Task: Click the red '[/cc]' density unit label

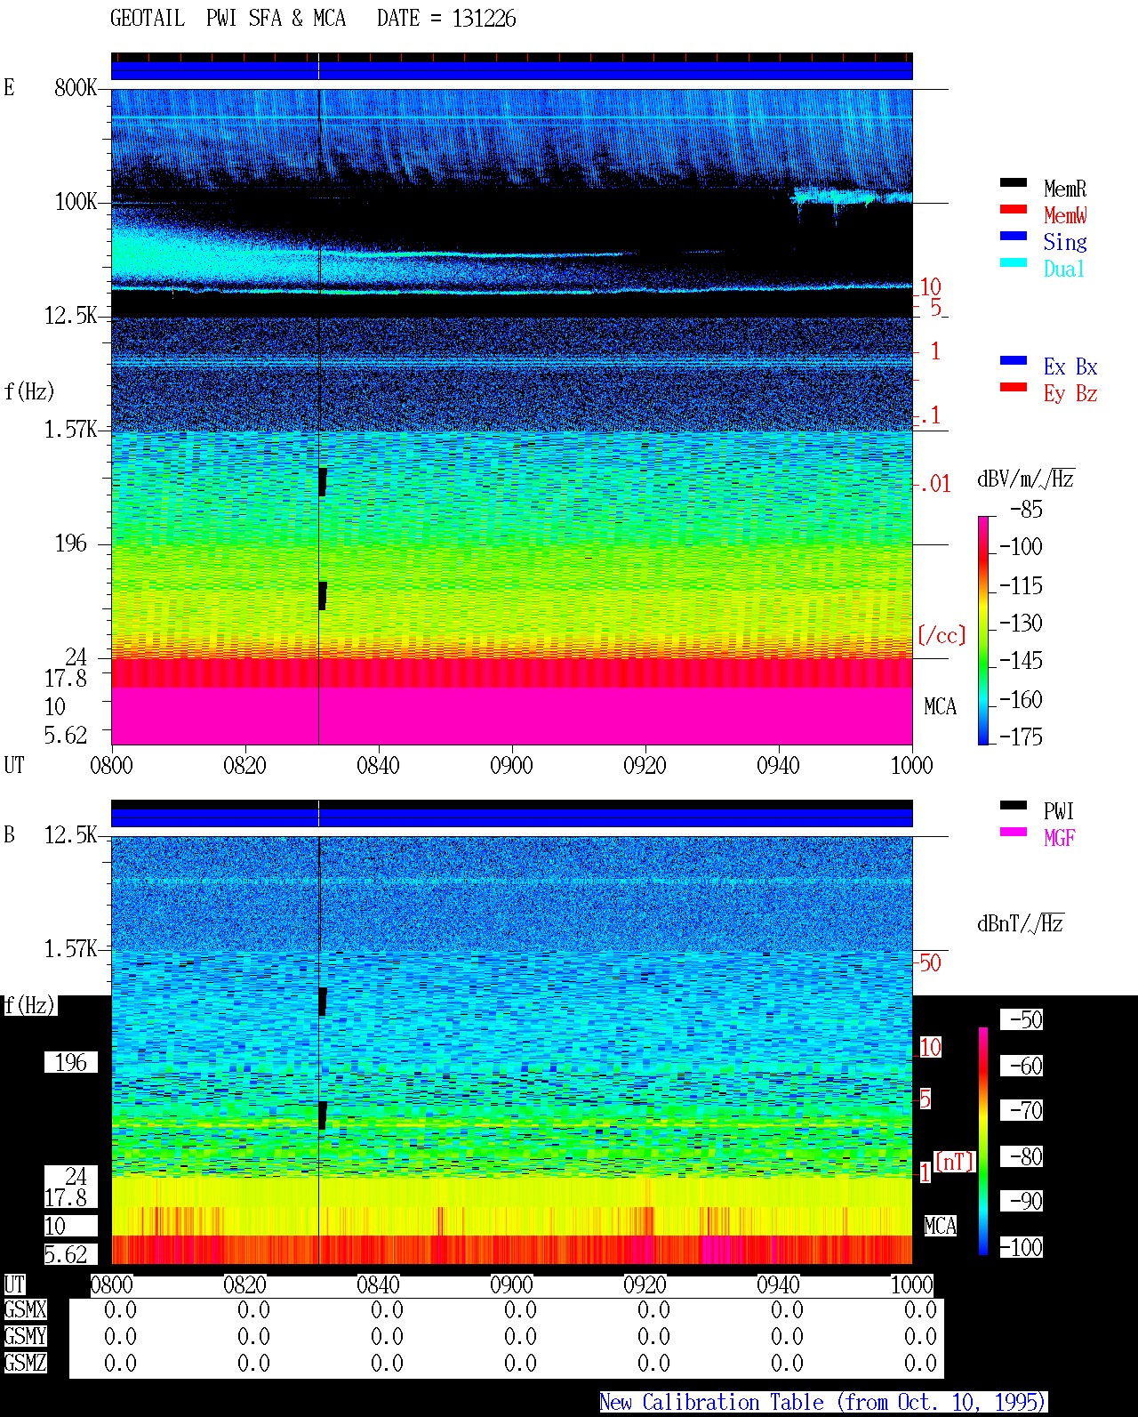Action: coord(942,635)
